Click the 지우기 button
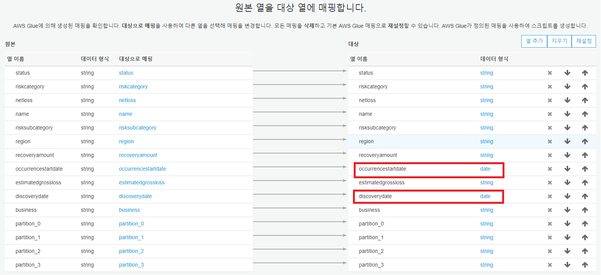The width and height of the screenshot is (601, 275). pyautogui.click(x=559, y=41)
